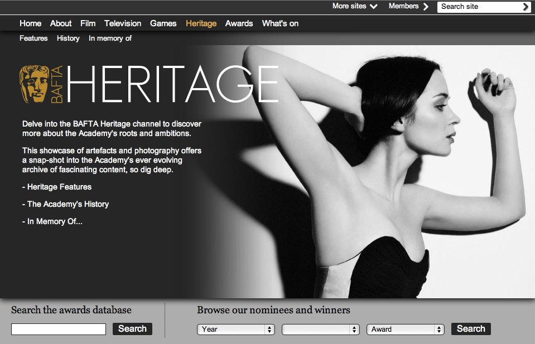Open the Film section
The height and width of the screenshot is (344, 535).
click(88, 23)
